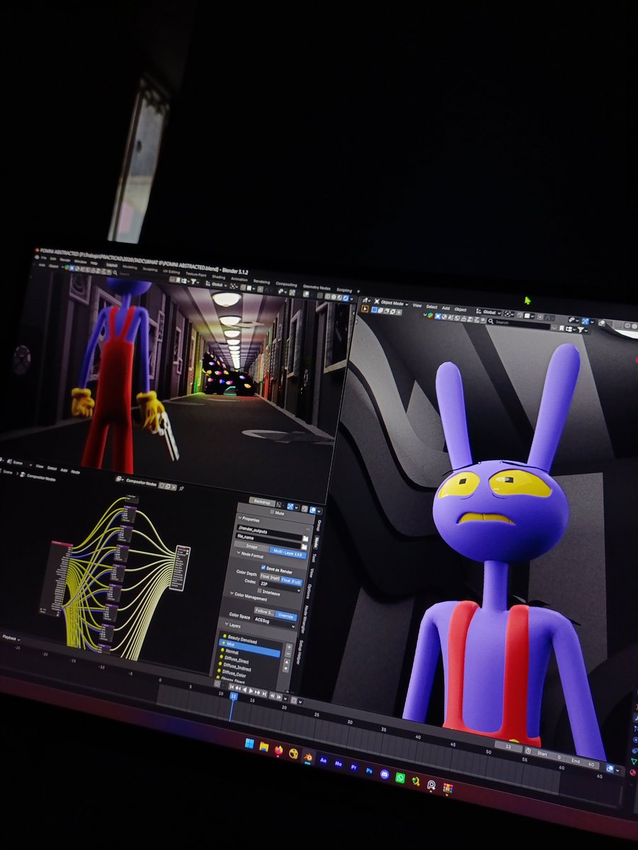Viewport: 638px width, 850px height.
Task: Open After Effects from the taskbar
Action: pos(324,761)
